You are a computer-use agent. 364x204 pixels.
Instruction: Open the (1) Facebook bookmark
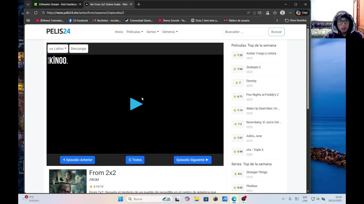coord(78,20)
